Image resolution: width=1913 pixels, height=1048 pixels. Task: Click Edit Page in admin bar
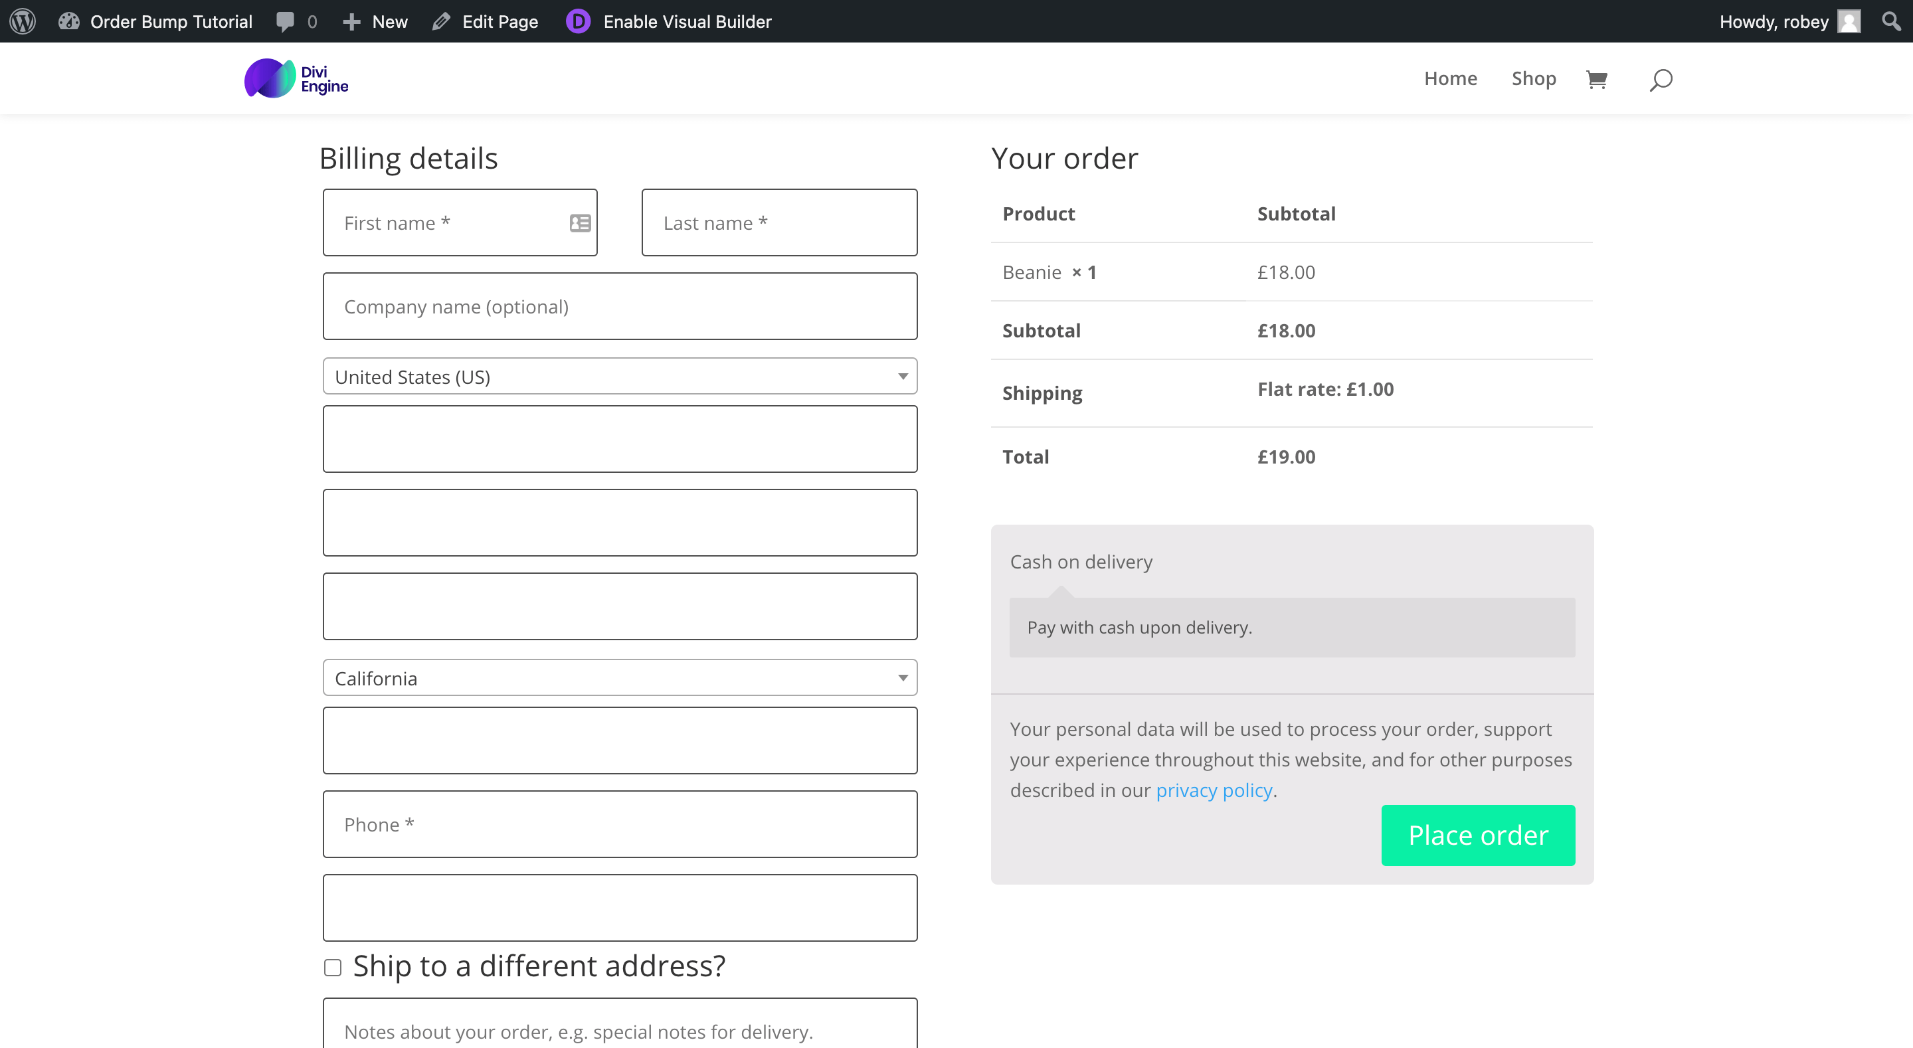tap(500, 21)
